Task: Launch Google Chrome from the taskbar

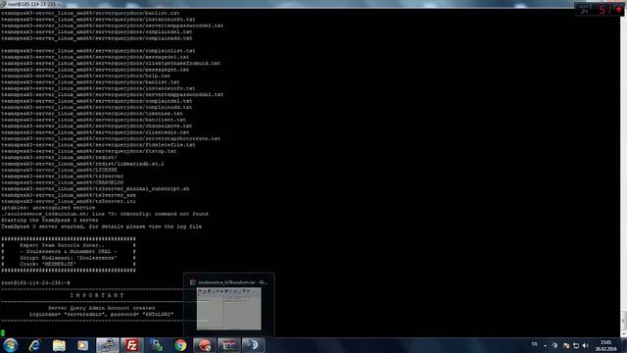Action: pyautogui.click(x=180, y=345)
